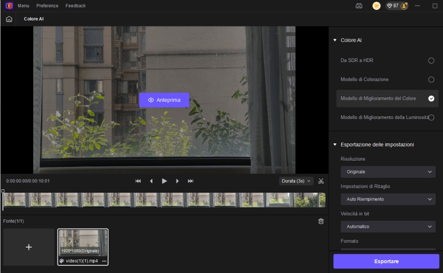This screenshot has height=273, width=443.
Task: Skip to the last frame
Action: (190, 181)
